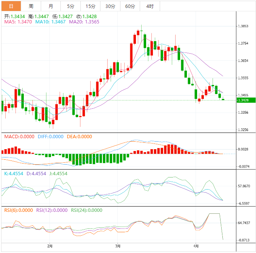
Task: Switch to the 4时 timeframe tab
Action: pos(150,6)
